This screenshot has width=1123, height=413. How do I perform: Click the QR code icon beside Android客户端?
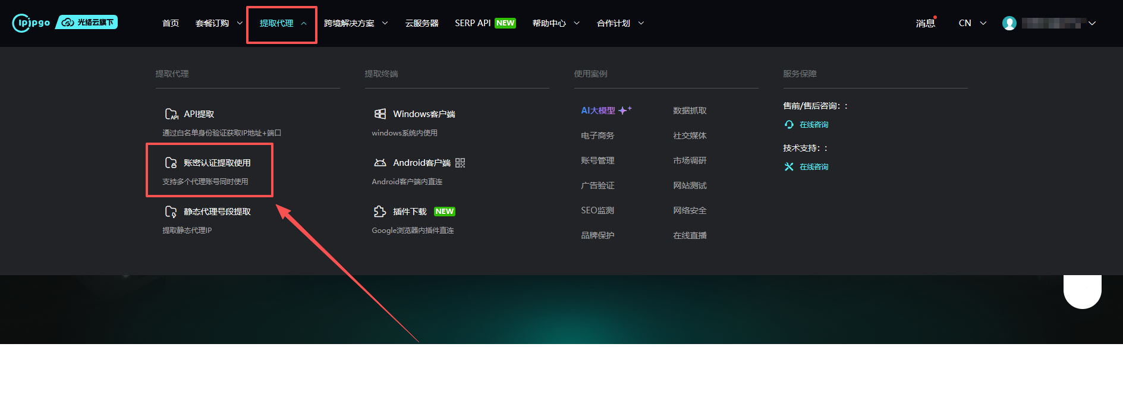(460, 163)
